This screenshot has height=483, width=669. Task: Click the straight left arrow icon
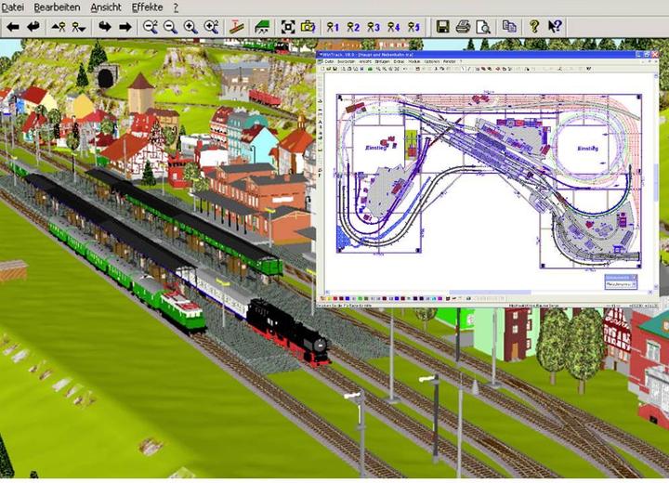pos(13,27)
